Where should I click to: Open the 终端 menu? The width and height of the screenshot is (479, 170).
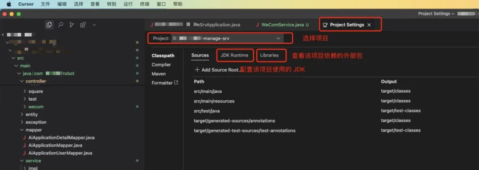tap(145, 4)
